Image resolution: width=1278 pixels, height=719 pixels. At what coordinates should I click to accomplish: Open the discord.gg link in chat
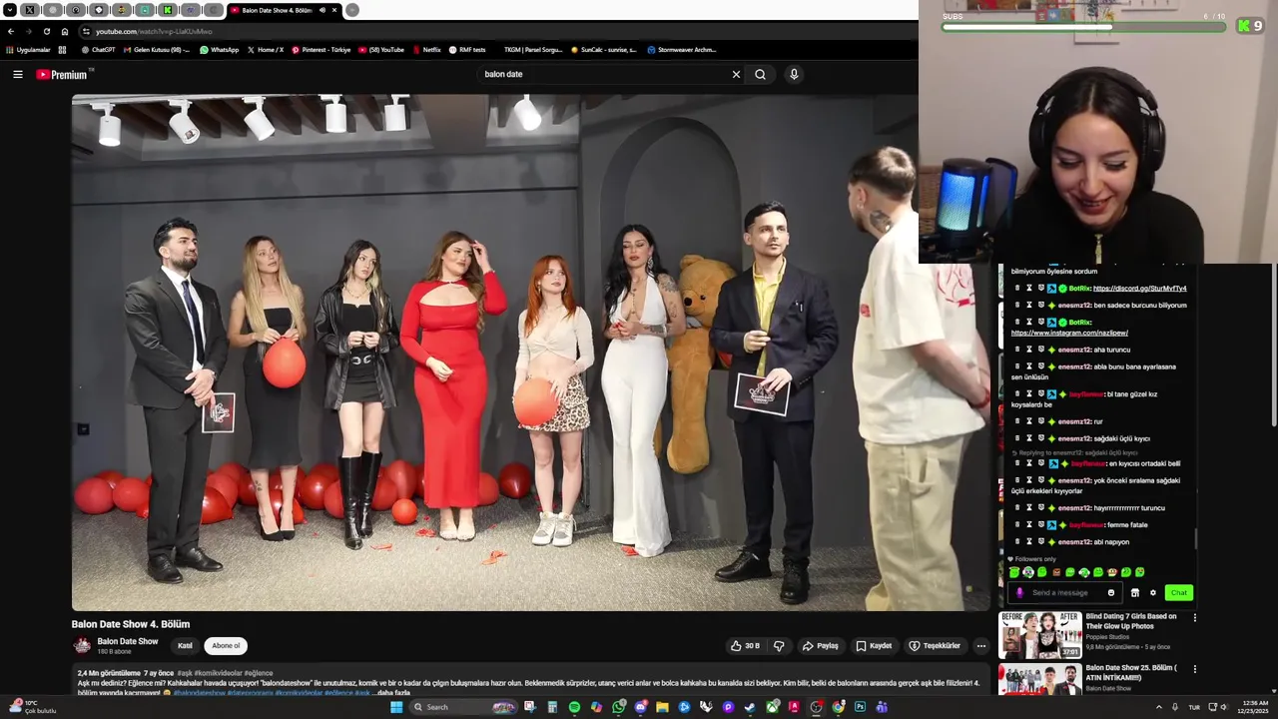click(1139, 289)
